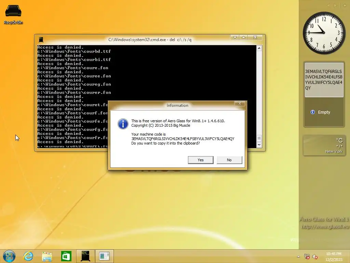Click the network status tray icon
The image size is (350, 263).
tap(307, 256)
